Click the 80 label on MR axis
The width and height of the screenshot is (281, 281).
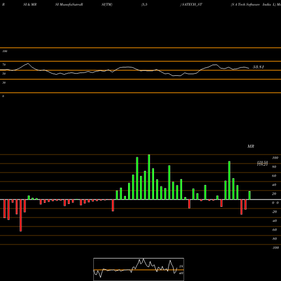point(274,167)
